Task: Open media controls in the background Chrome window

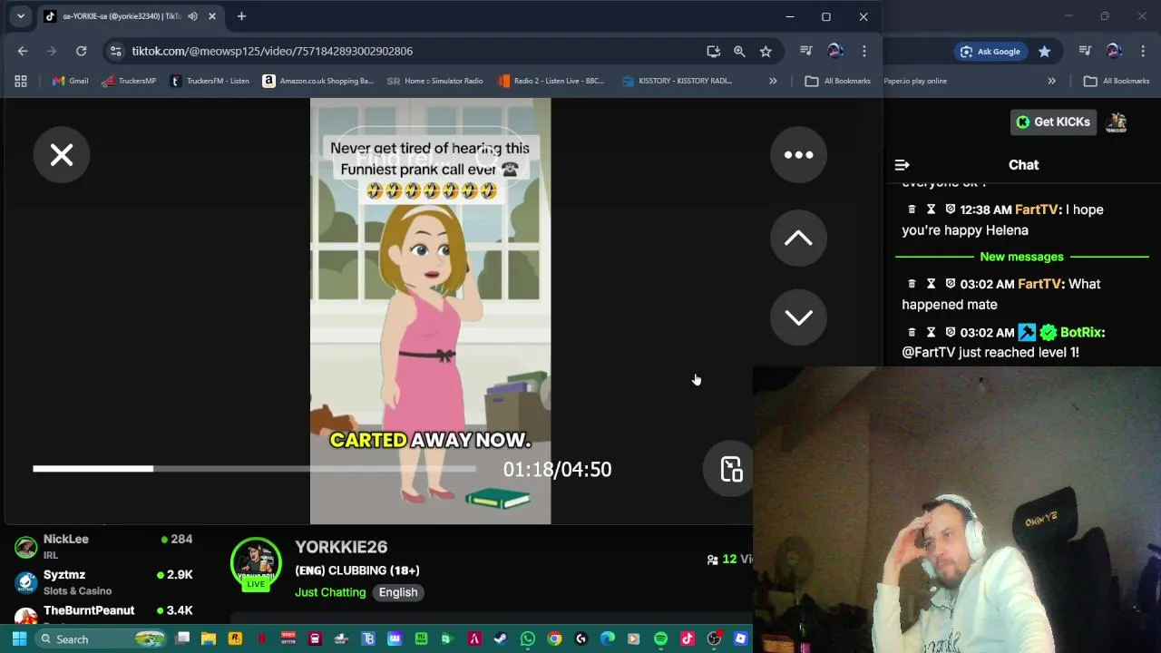Action: pos(1085,51)
